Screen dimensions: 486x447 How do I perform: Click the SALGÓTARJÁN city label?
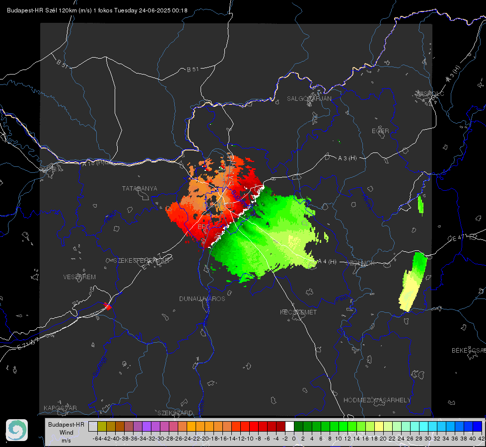[309, 99]
